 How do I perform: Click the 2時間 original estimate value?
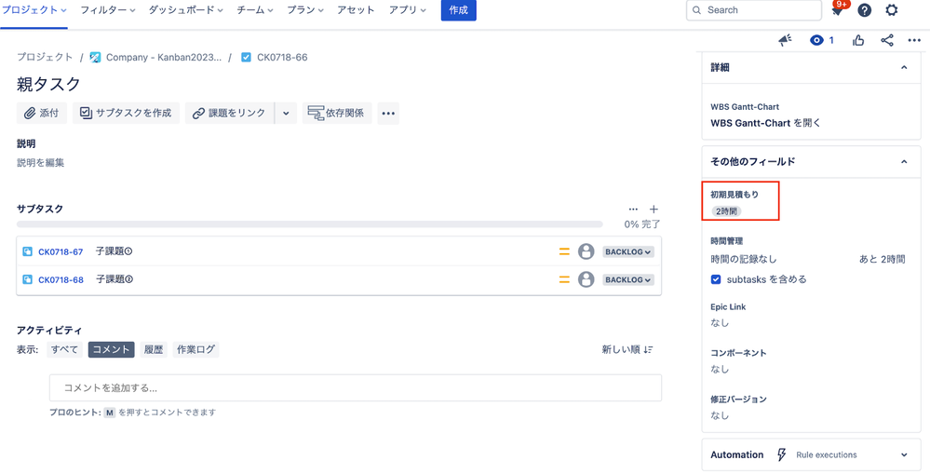tap(726, 210)
